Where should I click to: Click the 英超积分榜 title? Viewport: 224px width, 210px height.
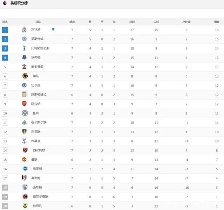[19, 3]
